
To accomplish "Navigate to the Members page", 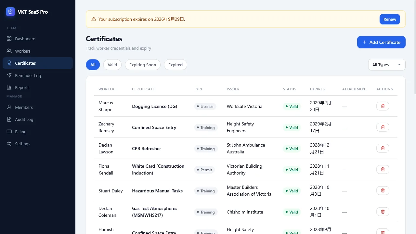I will [38, 107].
